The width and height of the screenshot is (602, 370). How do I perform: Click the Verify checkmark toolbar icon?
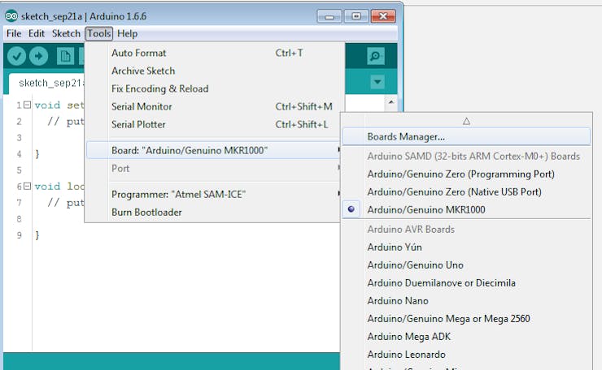click(16, 56)
